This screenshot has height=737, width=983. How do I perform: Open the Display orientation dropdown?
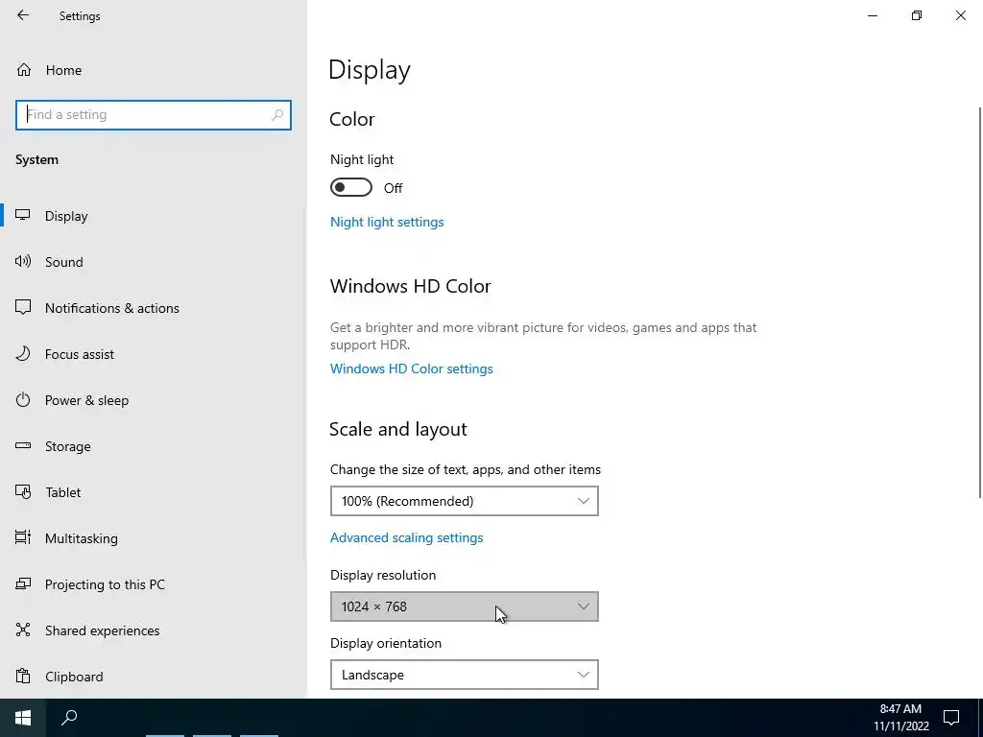coord(465,675)
